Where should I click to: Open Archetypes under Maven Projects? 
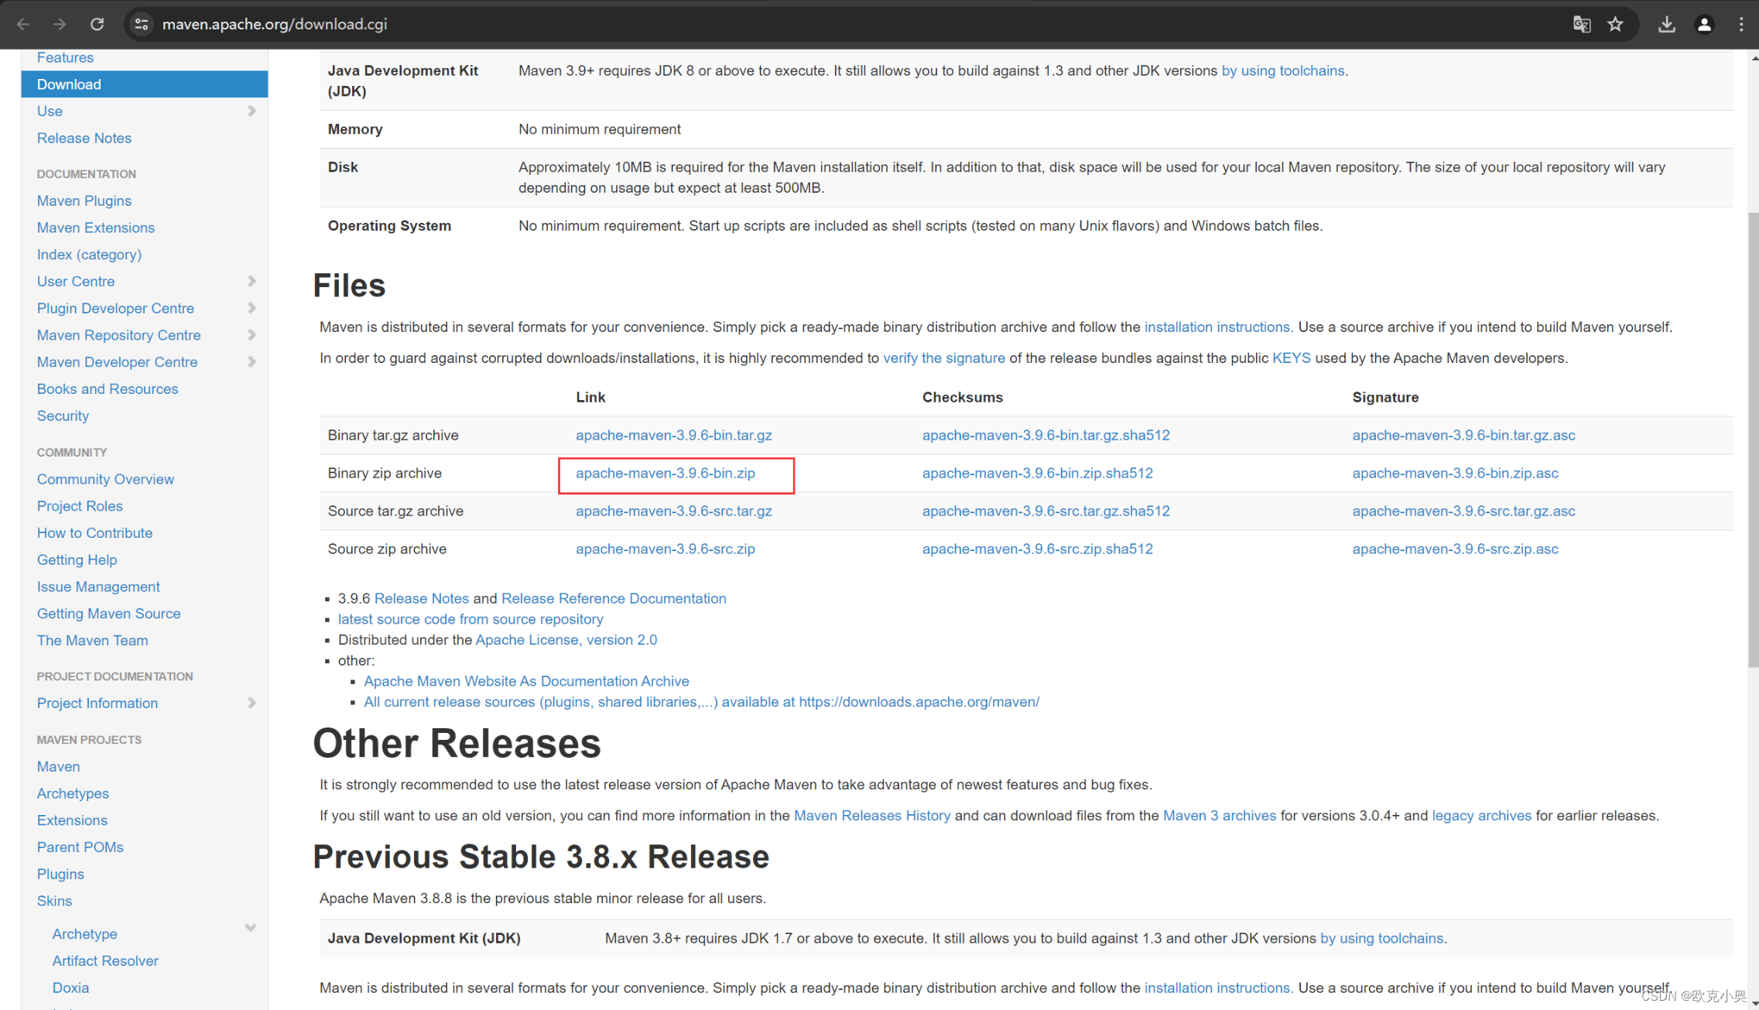73,793
